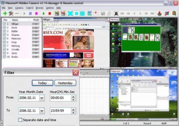The height and width of the screenshot is (126, 179).
Task: Click the blue pause icon
Action: coord(30,13)
